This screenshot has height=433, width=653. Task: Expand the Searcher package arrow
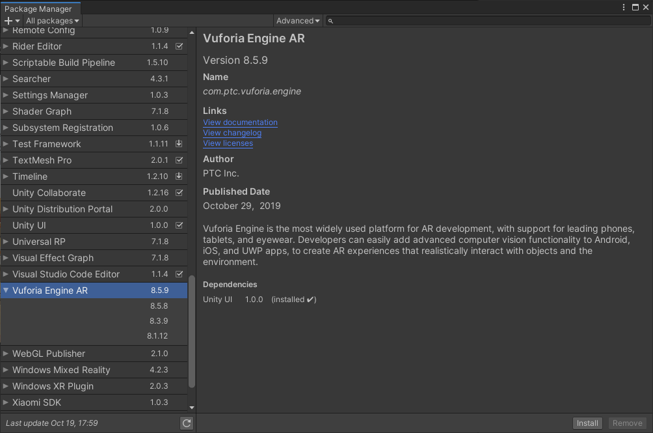click(5, 79)
